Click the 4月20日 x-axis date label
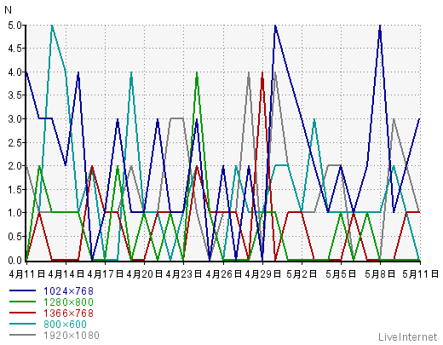This screenshot has height=345, width=443. point(145,274)
